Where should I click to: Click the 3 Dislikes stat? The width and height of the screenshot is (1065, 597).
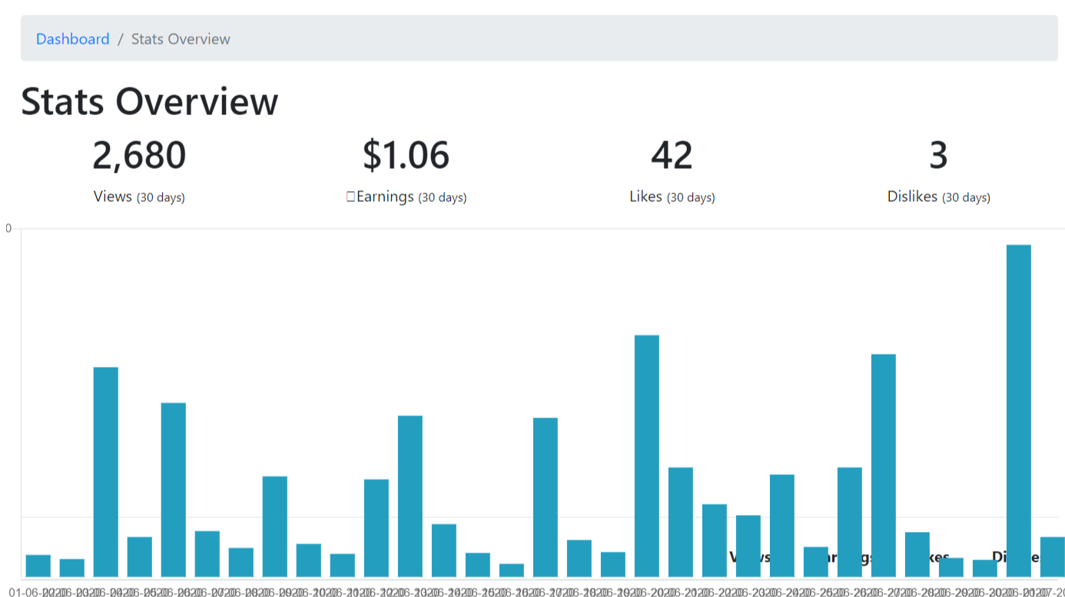938,155
